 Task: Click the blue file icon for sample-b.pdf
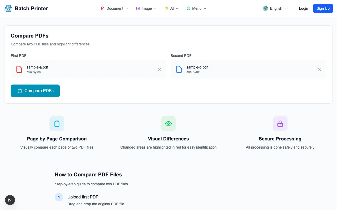click(179, 69)
